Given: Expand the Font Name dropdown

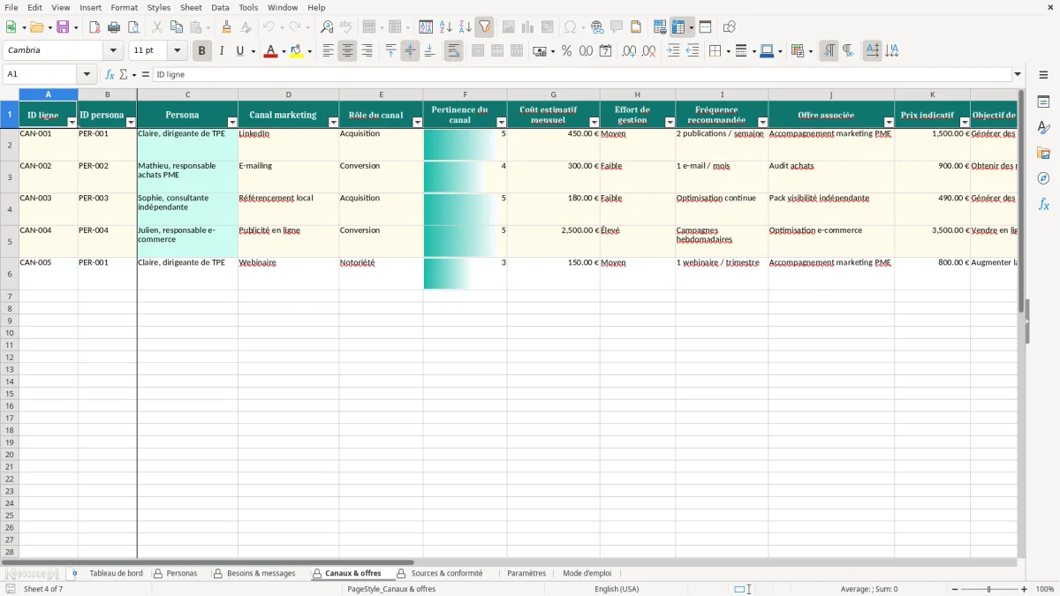Looking at the screenshot, I should (x=114, y=51).
